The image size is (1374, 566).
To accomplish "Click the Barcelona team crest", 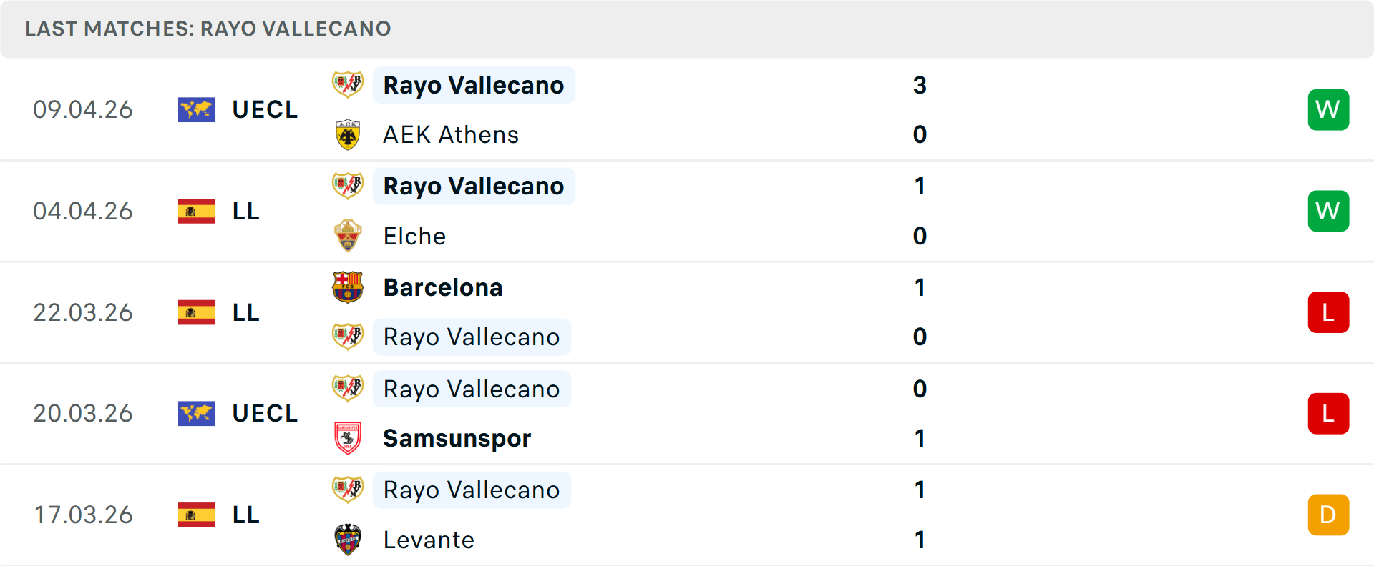I will (348, 287).
